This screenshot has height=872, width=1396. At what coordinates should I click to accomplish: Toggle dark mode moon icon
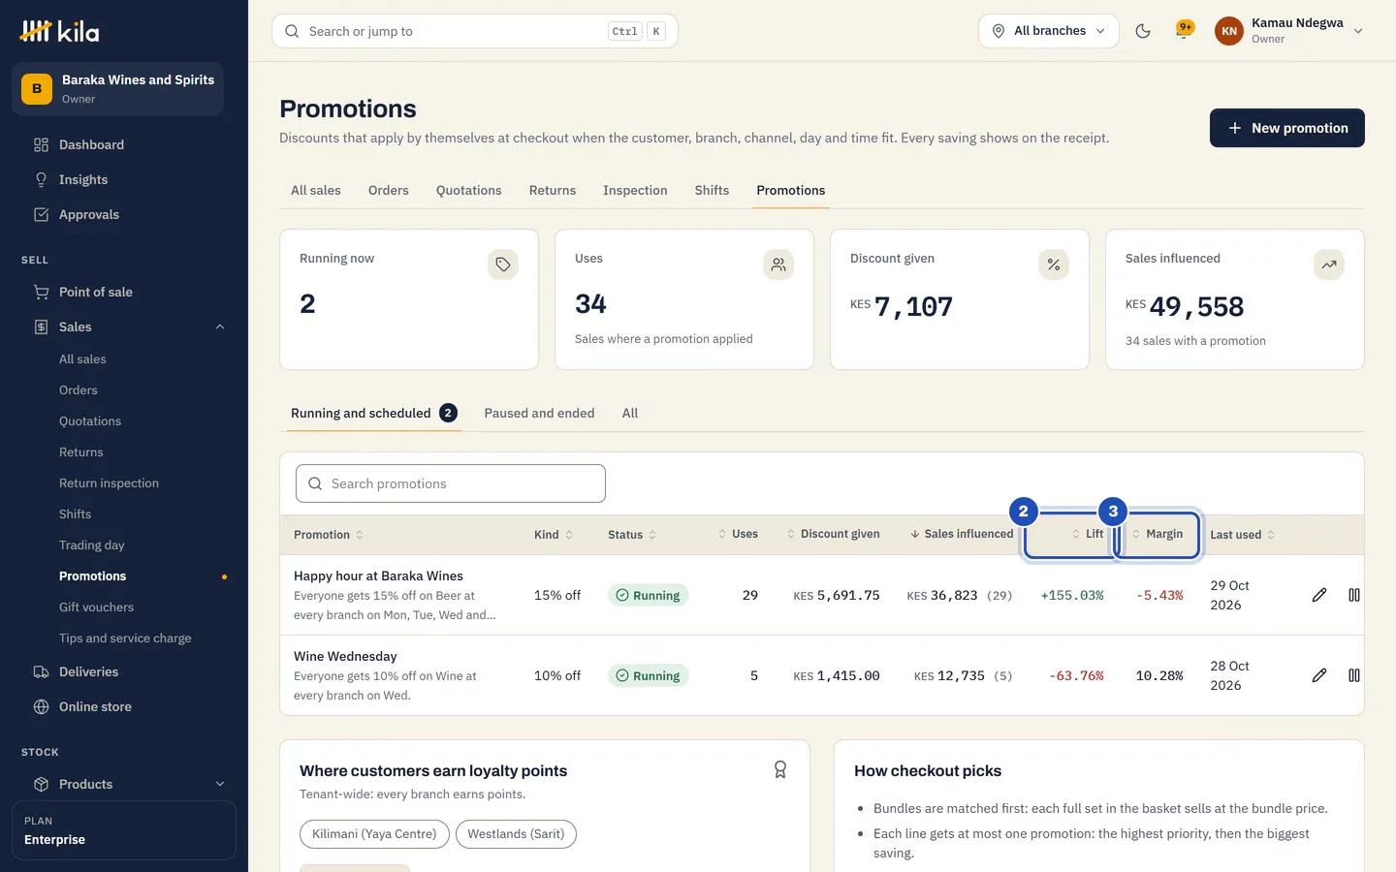pos(1143,31)
